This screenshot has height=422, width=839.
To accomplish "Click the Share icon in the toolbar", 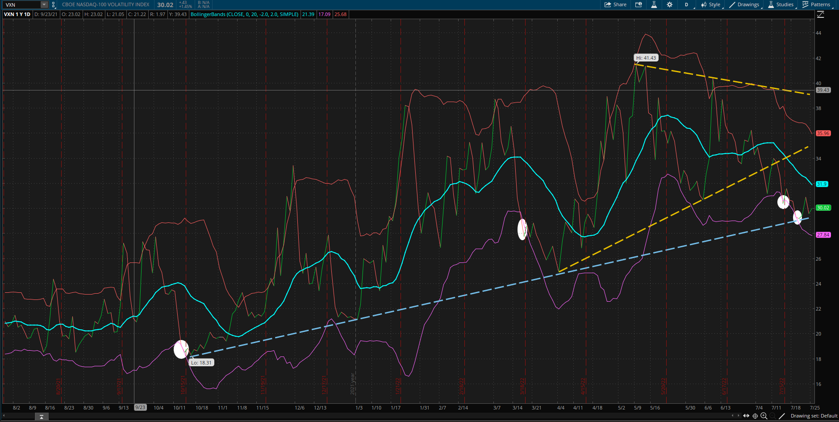I will pos(615,4).
